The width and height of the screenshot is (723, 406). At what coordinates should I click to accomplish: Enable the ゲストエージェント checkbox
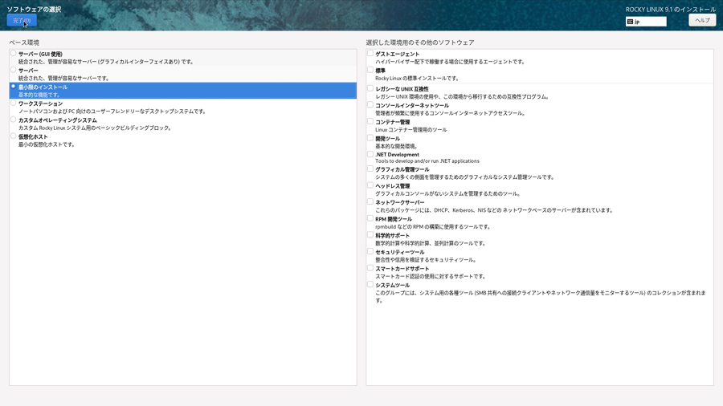coord(370,54)
